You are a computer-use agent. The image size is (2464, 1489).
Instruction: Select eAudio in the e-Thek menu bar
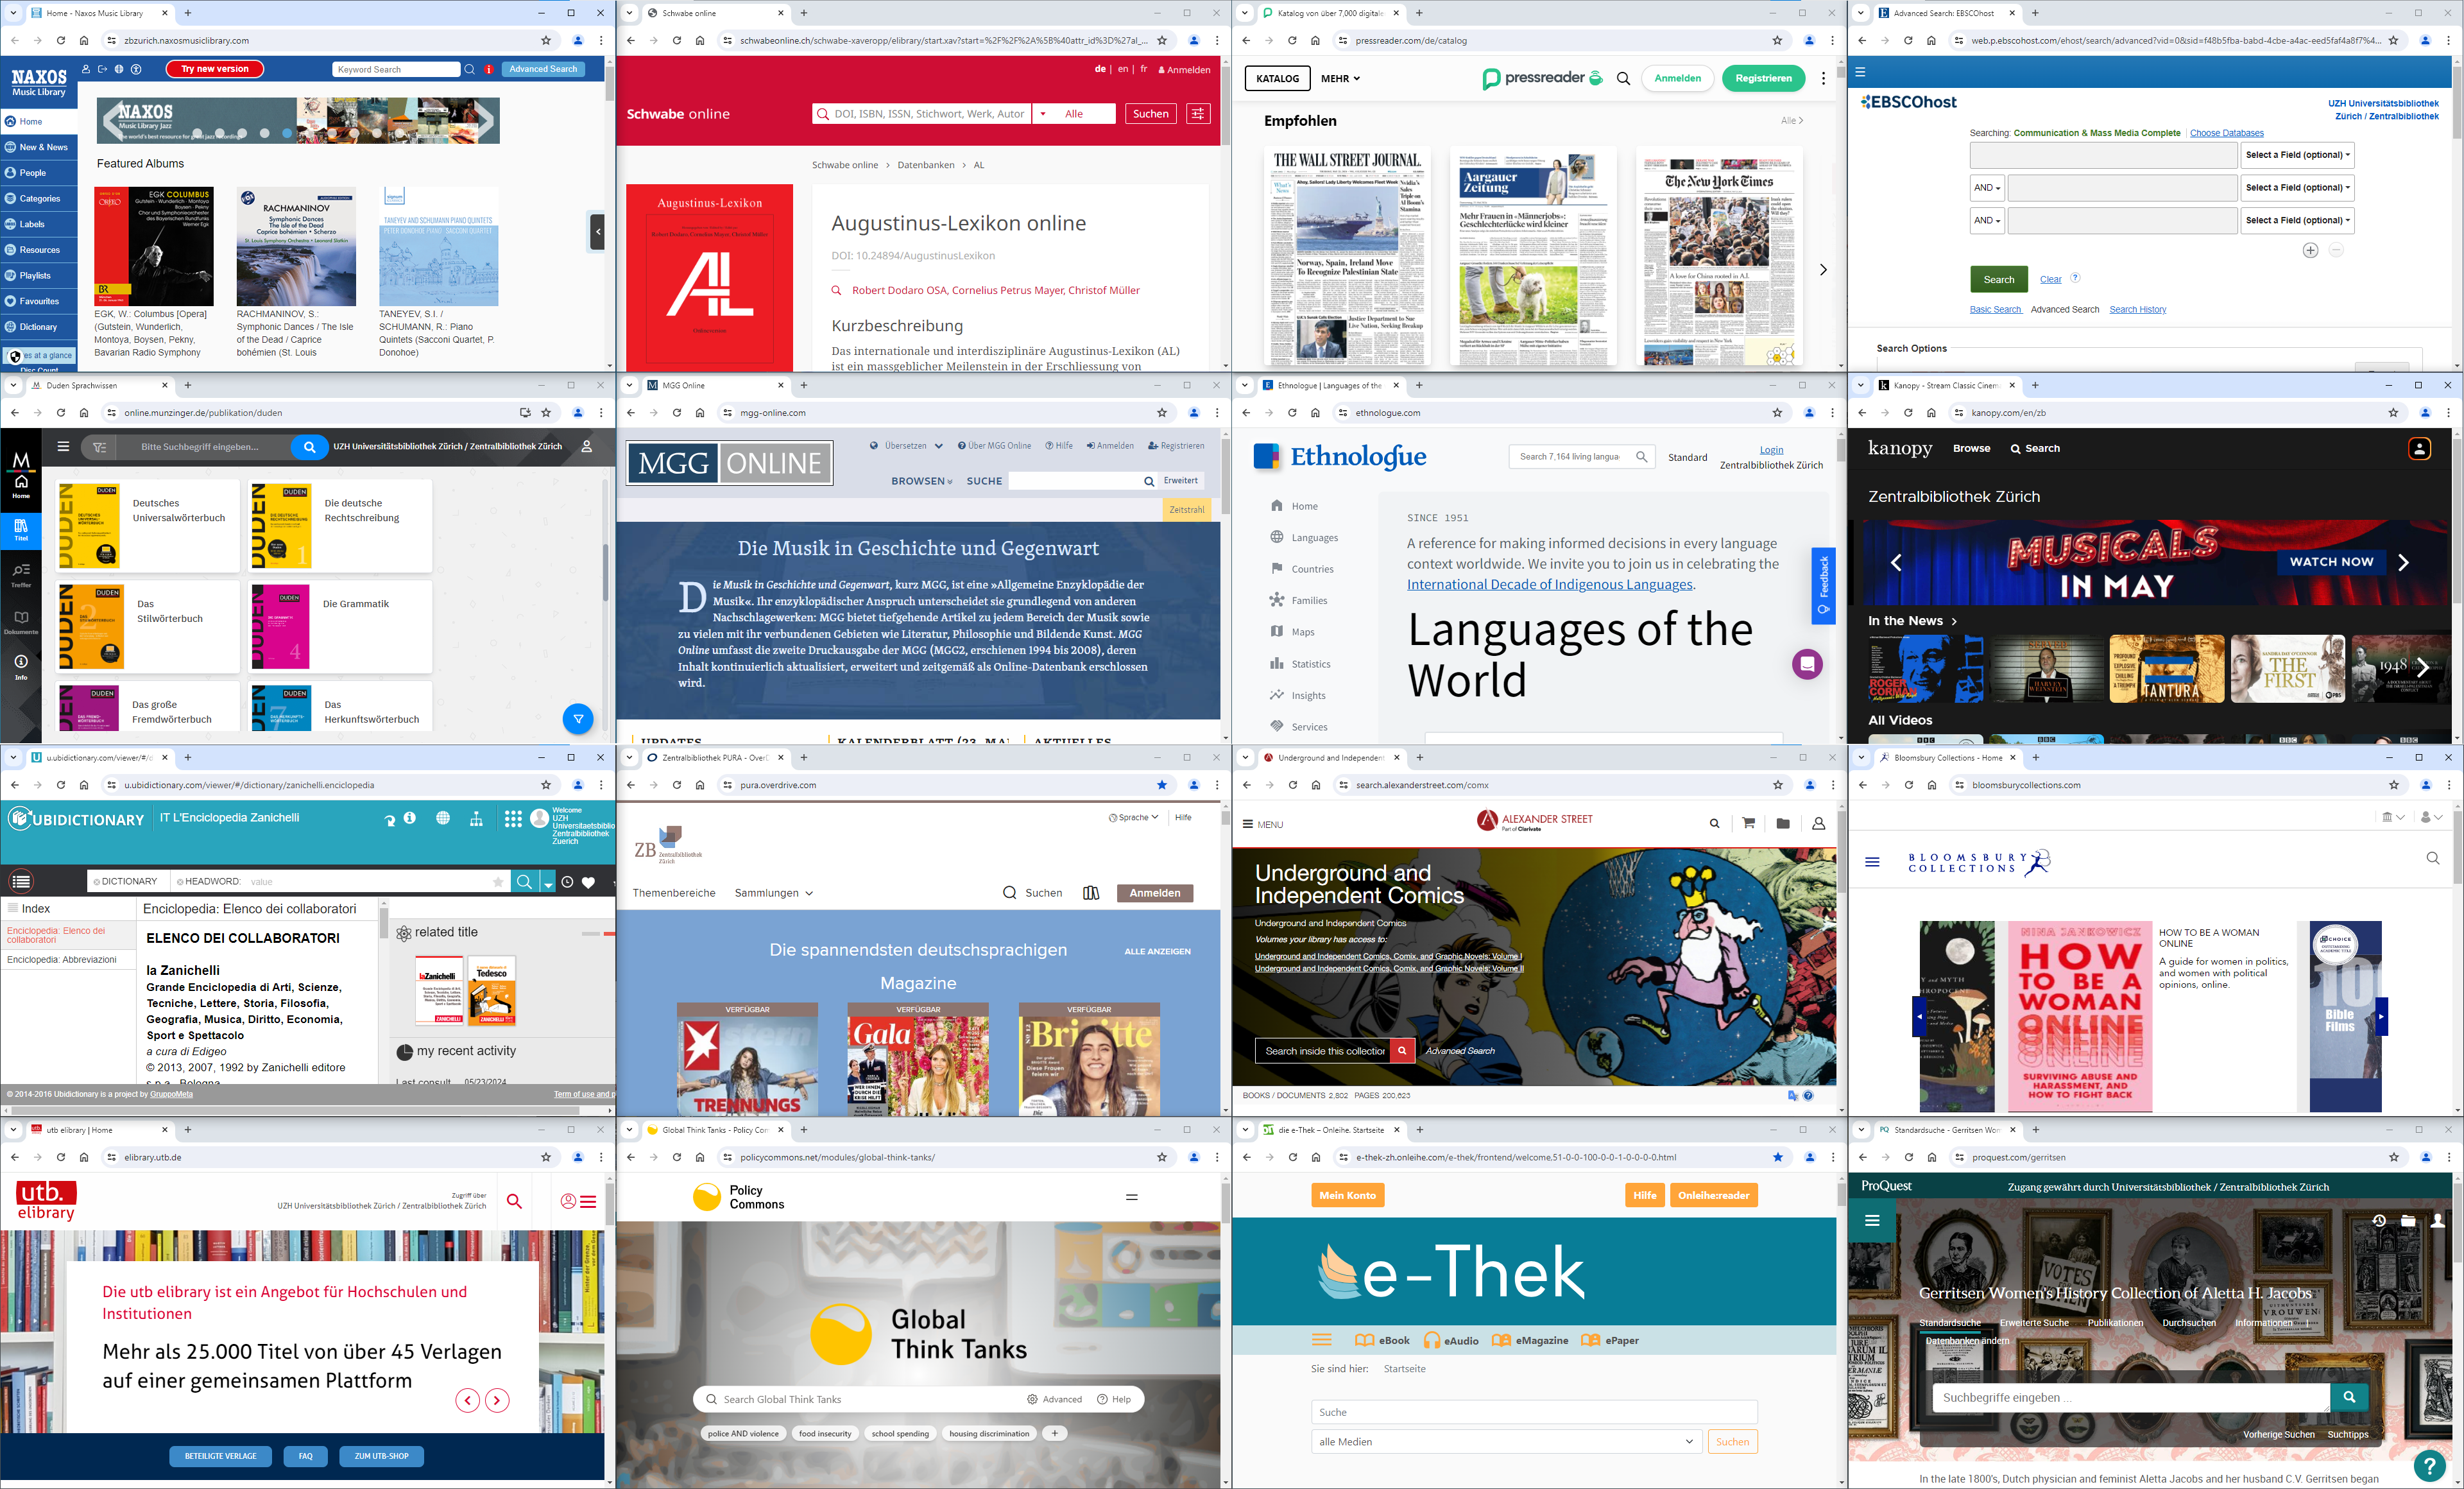tap(1451, 1340)
